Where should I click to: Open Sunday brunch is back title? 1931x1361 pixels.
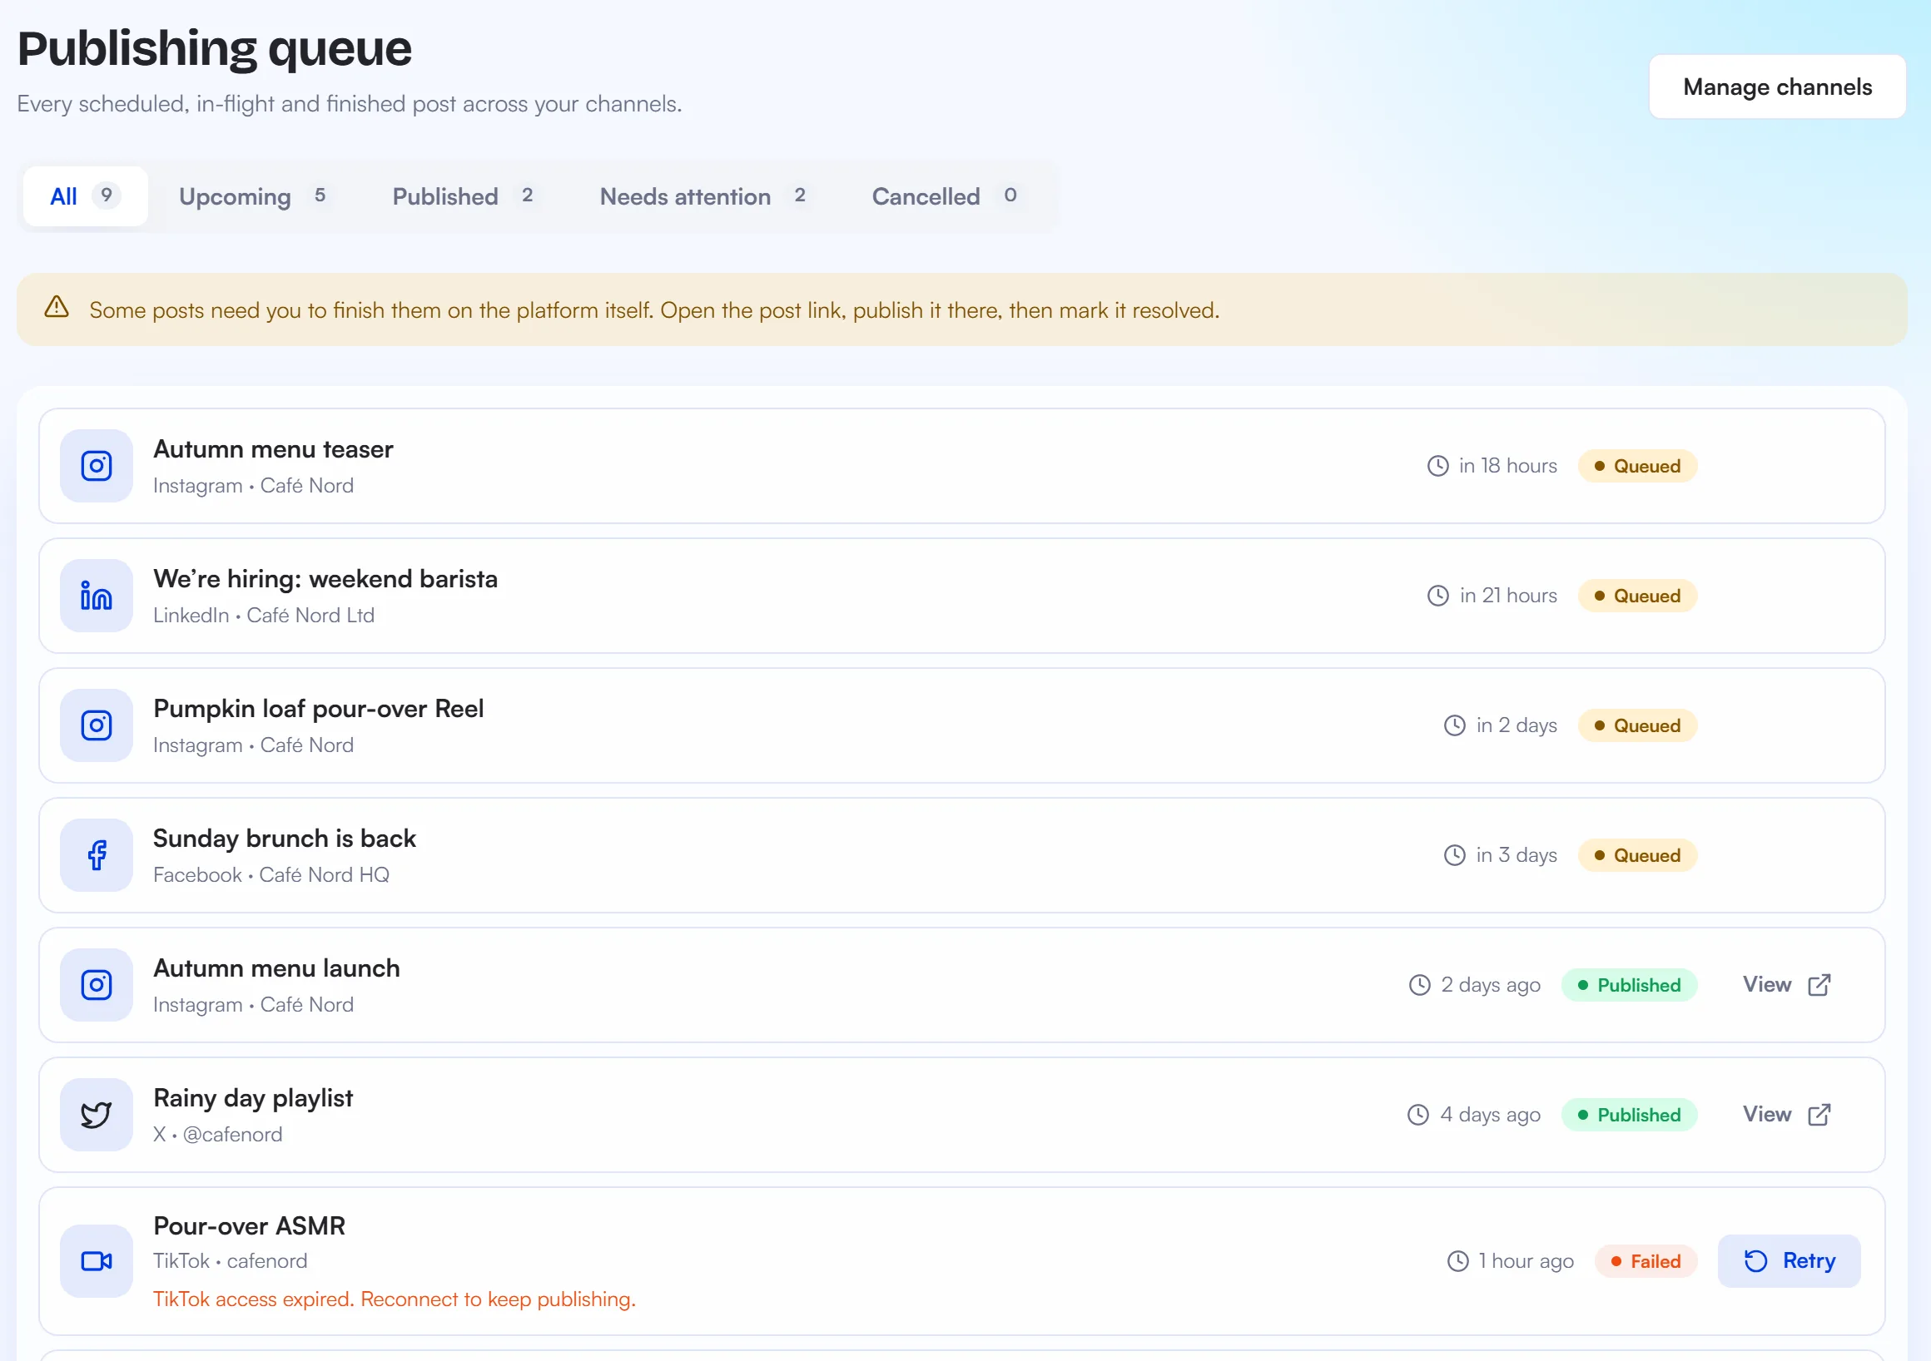pos(285,838)
